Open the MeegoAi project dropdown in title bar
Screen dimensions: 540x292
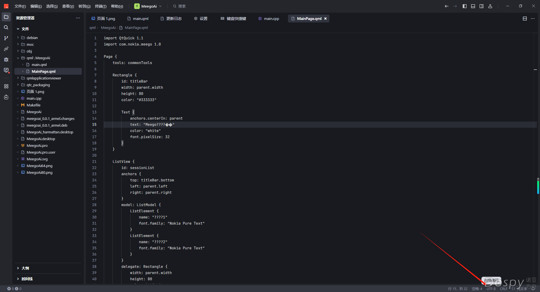pos(148,6)
